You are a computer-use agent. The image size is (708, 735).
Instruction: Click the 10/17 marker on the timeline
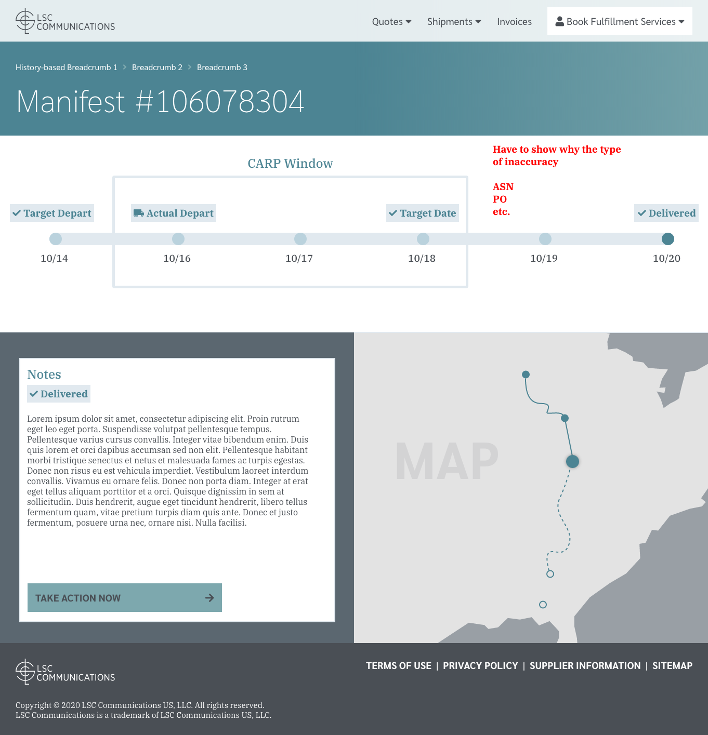[300, 239]
